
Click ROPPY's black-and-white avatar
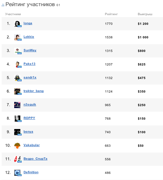coord(17,119)
